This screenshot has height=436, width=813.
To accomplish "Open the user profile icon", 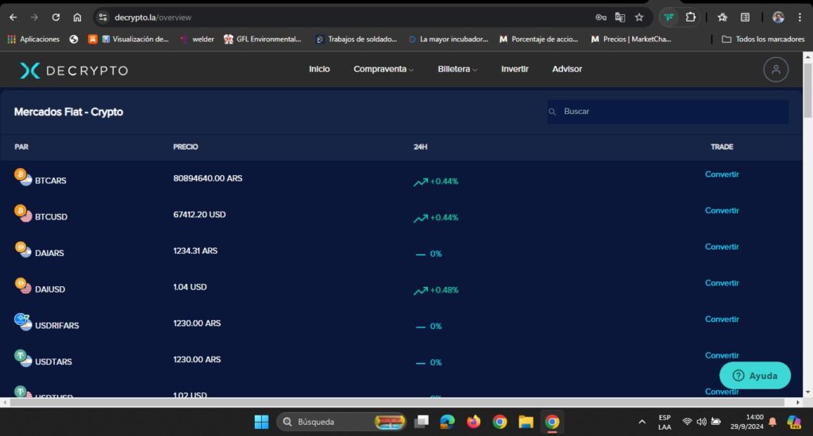I will [776, 70].
